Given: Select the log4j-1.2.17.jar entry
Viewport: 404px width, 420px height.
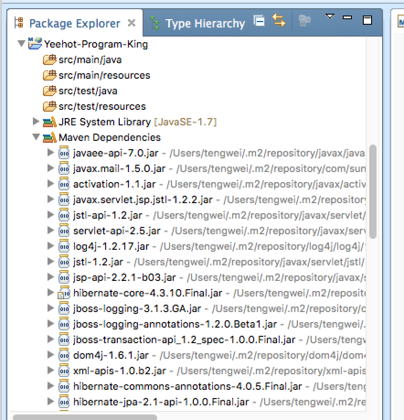Looking at the screenshot, I should point(111,247).
